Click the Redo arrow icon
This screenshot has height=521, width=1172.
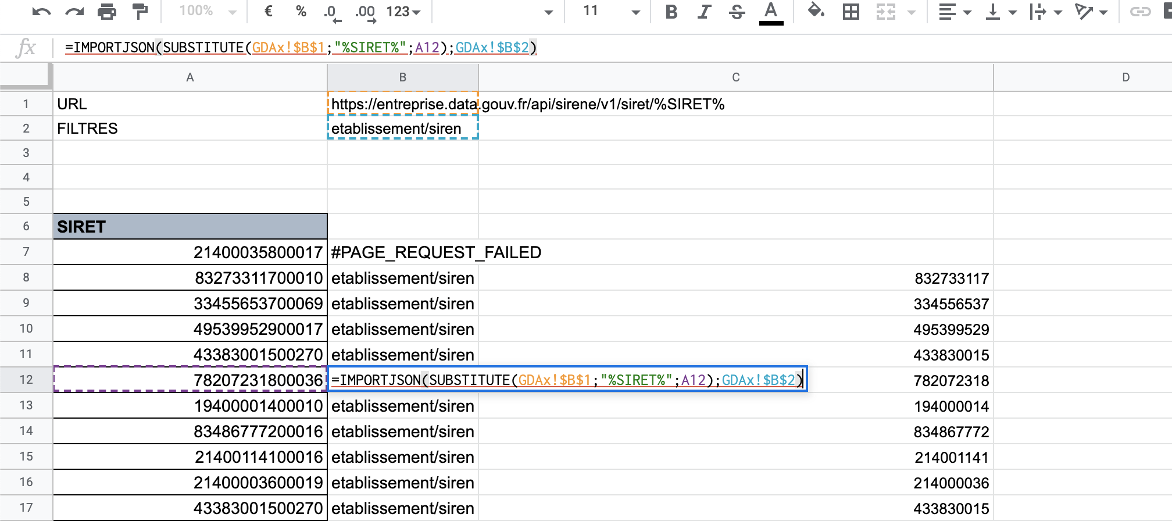(74, 12)
